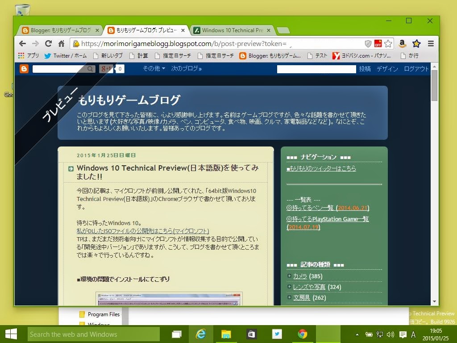Click the Chrome taskbar icon

point(302,334)
